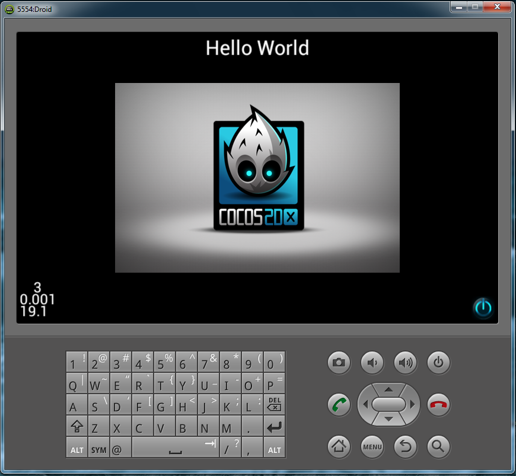Viewport: 516px width, 476px height.
Task: Click the G key
Action: (x=164, y=404)
